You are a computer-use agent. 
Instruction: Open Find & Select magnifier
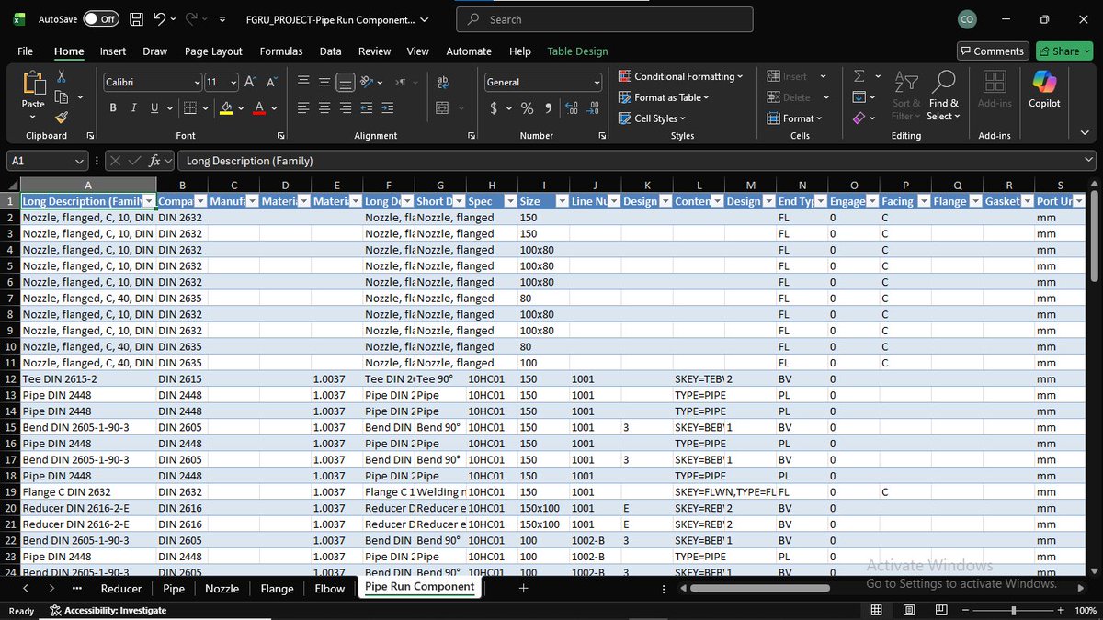coord(942,96)
